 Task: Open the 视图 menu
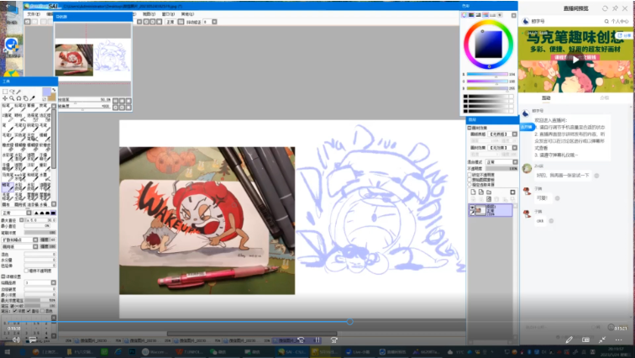pos(149,14)
